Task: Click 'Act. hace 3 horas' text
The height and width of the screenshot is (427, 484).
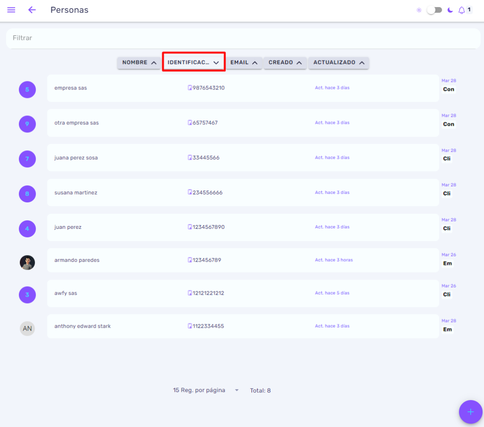Action: 334,260
